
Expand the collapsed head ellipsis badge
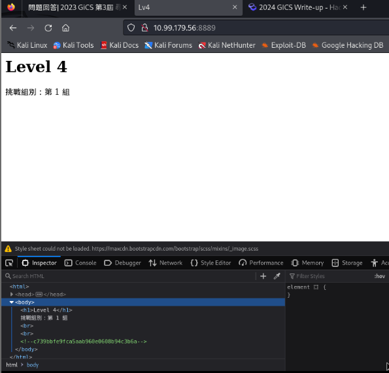click(x=39, y=294)
